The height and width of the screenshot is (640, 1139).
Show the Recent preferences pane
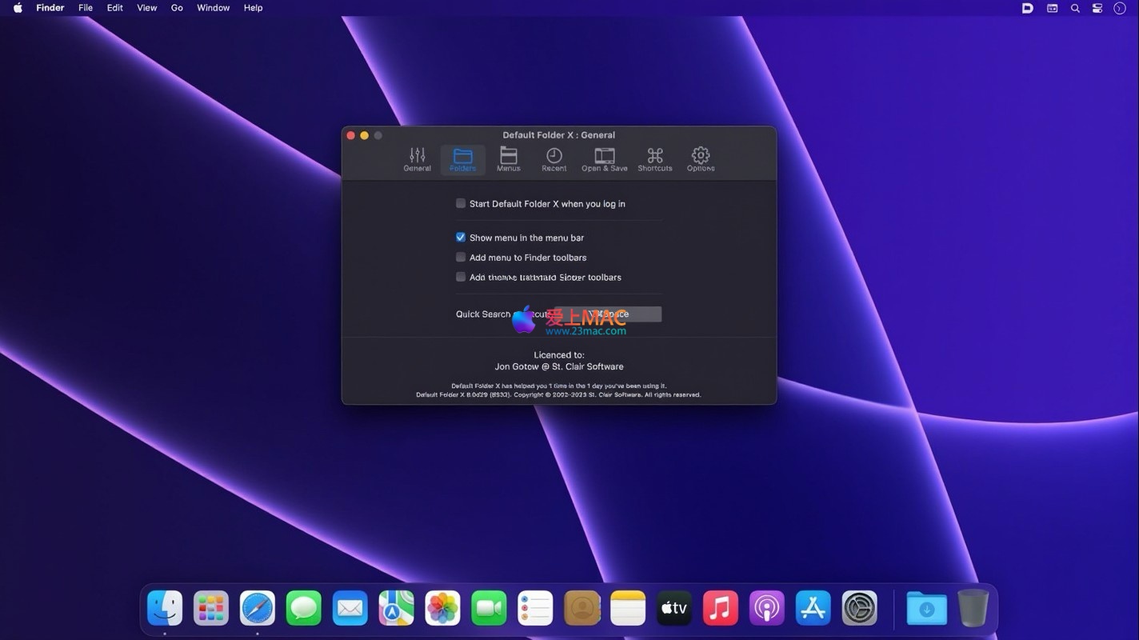tap(554, 159)
